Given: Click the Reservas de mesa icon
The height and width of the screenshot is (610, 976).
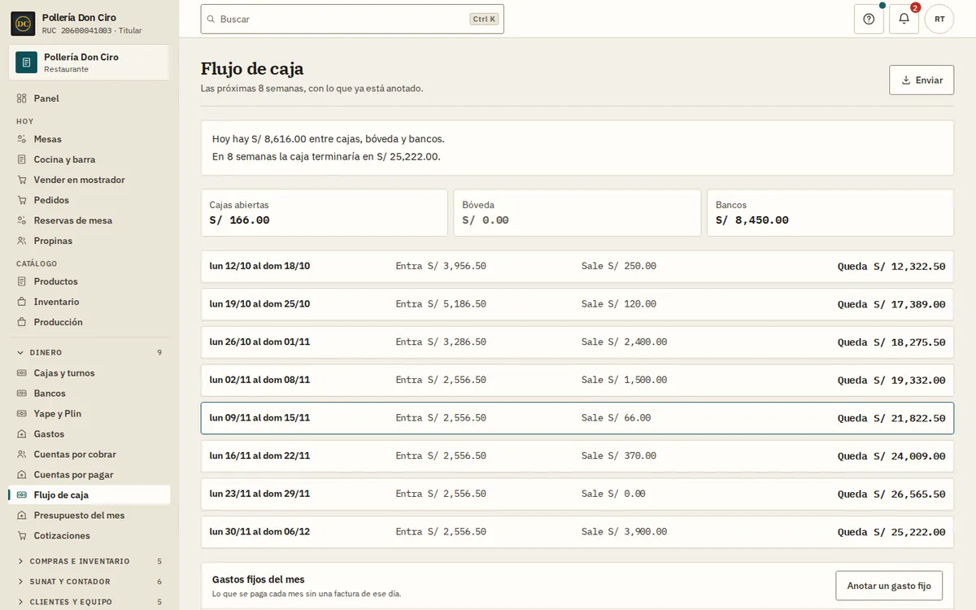Looking at the screenshot, I should 21,220.
